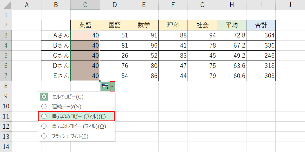The image size is (305, 152).
Task: Click the Dさん name cell
Action: [x=56, y=66]
